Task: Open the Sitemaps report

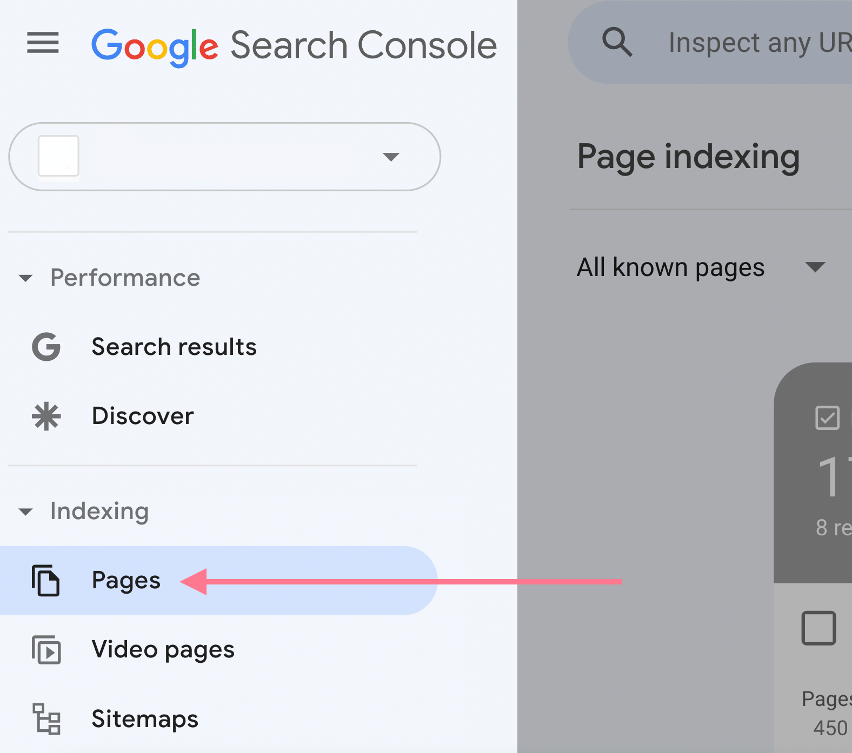Action: click(x=144, y=720)
